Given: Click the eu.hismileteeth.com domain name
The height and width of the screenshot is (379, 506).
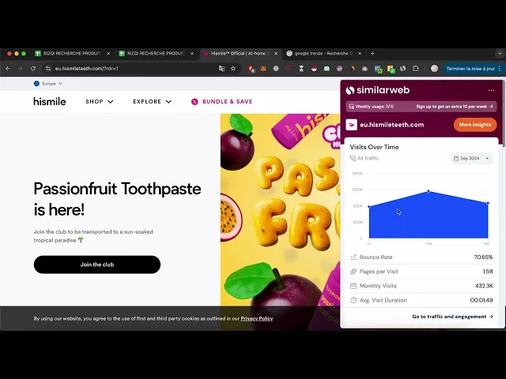Looking at the screenshot, I should (392, 125).
